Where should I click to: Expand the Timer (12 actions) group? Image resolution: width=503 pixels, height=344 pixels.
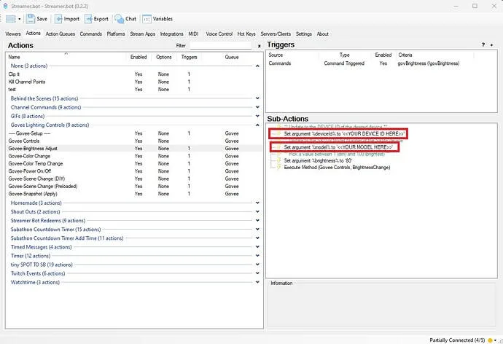257,256
